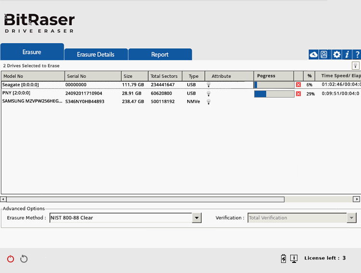Click serial number 00000000
The height and width of the screenshot is (273, 361).
[76, 85]
